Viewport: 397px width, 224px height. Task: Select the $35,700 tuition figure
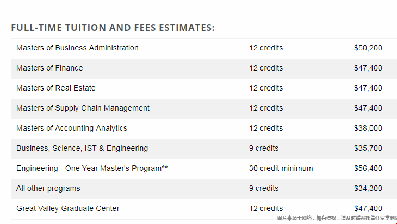[368, 148]
